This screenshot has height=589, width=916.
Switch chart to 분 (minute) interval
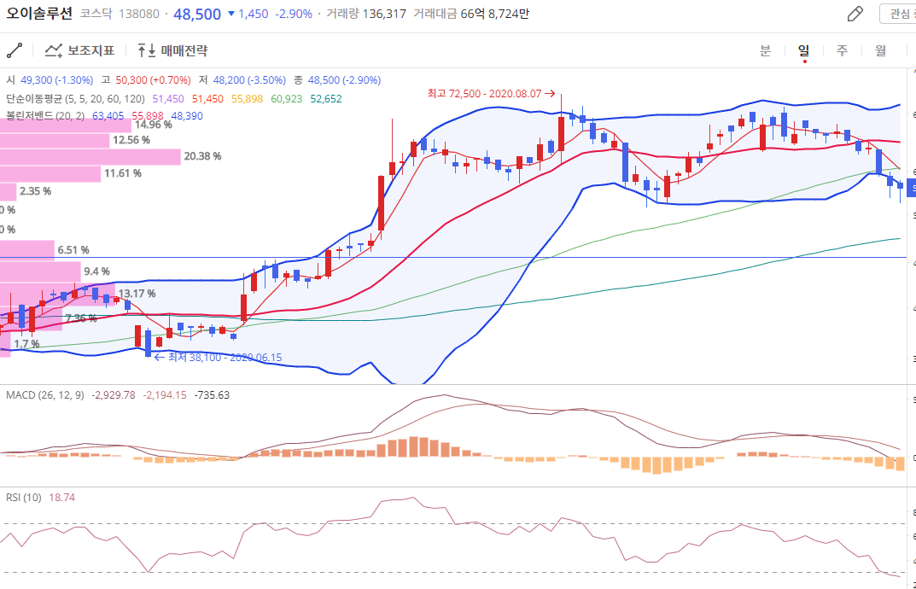(x=765, y=51)
